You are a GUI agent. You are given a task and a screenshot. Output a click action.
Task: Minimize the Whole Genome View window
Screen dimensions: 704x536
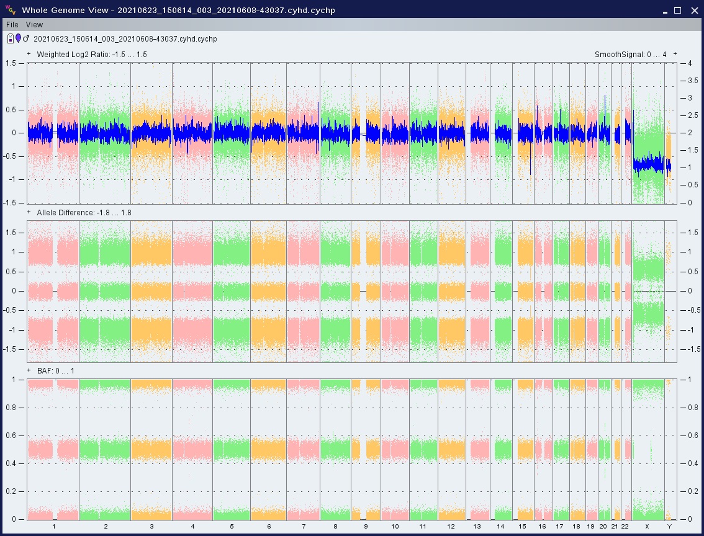[665, 10]
